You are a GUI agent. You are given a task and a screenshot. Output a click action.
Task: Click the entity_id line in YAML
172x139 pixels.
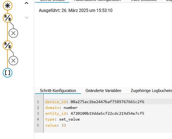coord(95,113)
